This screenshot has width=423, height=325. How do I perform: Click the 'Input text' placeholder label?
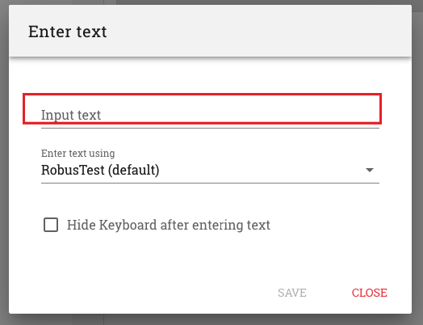(71, 115)
